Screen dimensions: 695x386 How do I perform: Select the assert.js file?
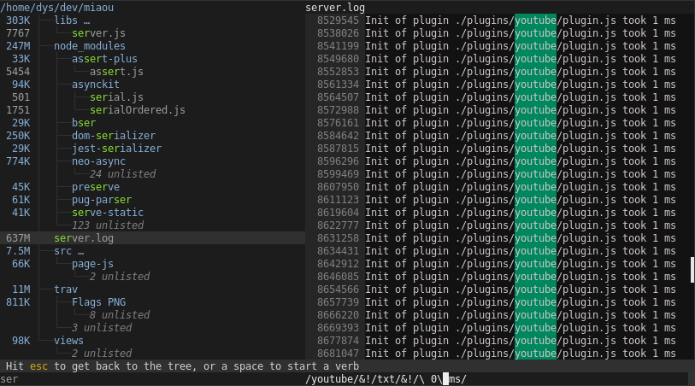(116, 72)
